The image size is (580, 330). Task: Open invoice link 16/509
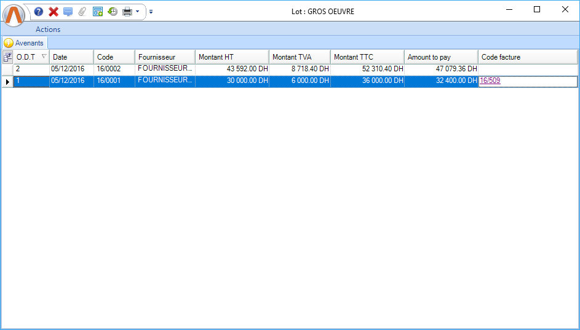pos(490,81)
